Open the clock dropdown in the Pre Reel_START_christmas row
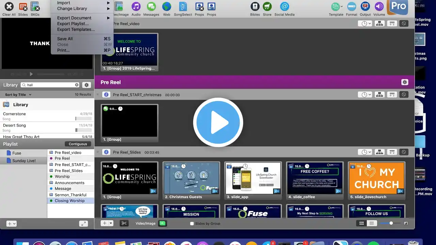The height and width of the screenshot is (245, 436). [365, 95]
